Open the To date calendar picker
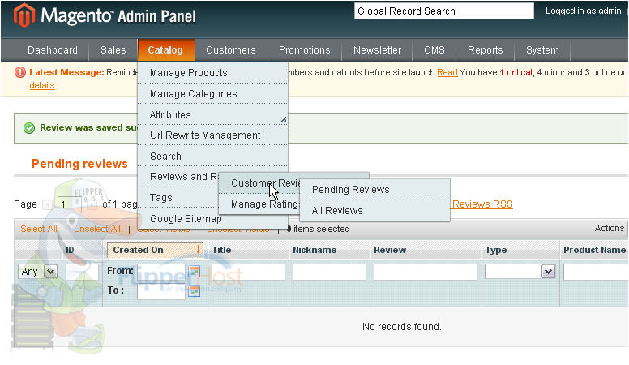This screenshot has height=365, width=629. (195, 290)
